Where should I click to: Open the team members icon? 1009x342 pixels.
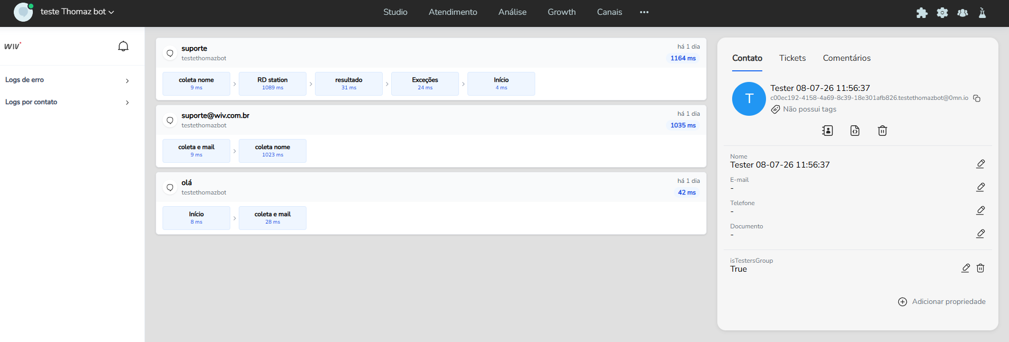(962, 13)
